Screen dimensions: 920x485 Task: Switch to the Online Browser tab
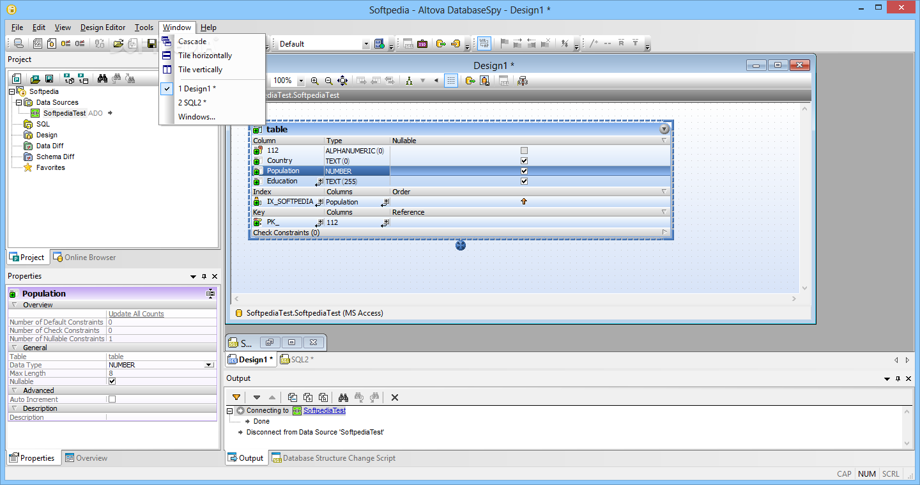[84, 258]
